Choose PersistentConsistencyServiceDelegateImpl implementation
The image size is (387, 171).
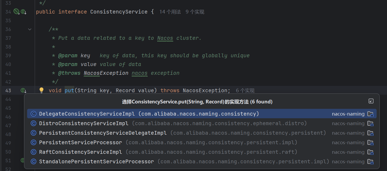point(103,133)
